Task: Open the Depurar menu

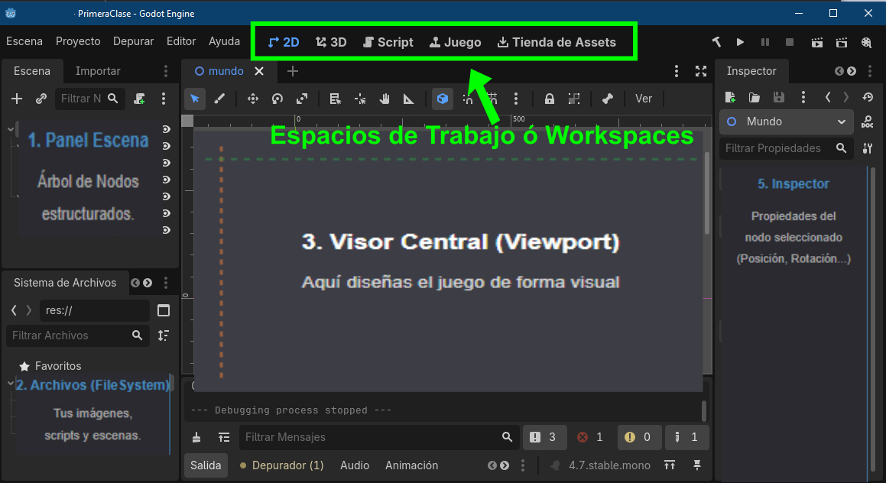Action: pos(133,41)
